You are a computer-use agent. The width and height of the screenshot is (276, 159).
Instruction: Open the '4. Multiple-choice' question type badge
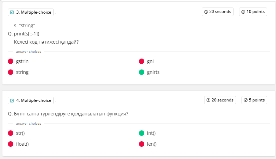click(30, 100)
